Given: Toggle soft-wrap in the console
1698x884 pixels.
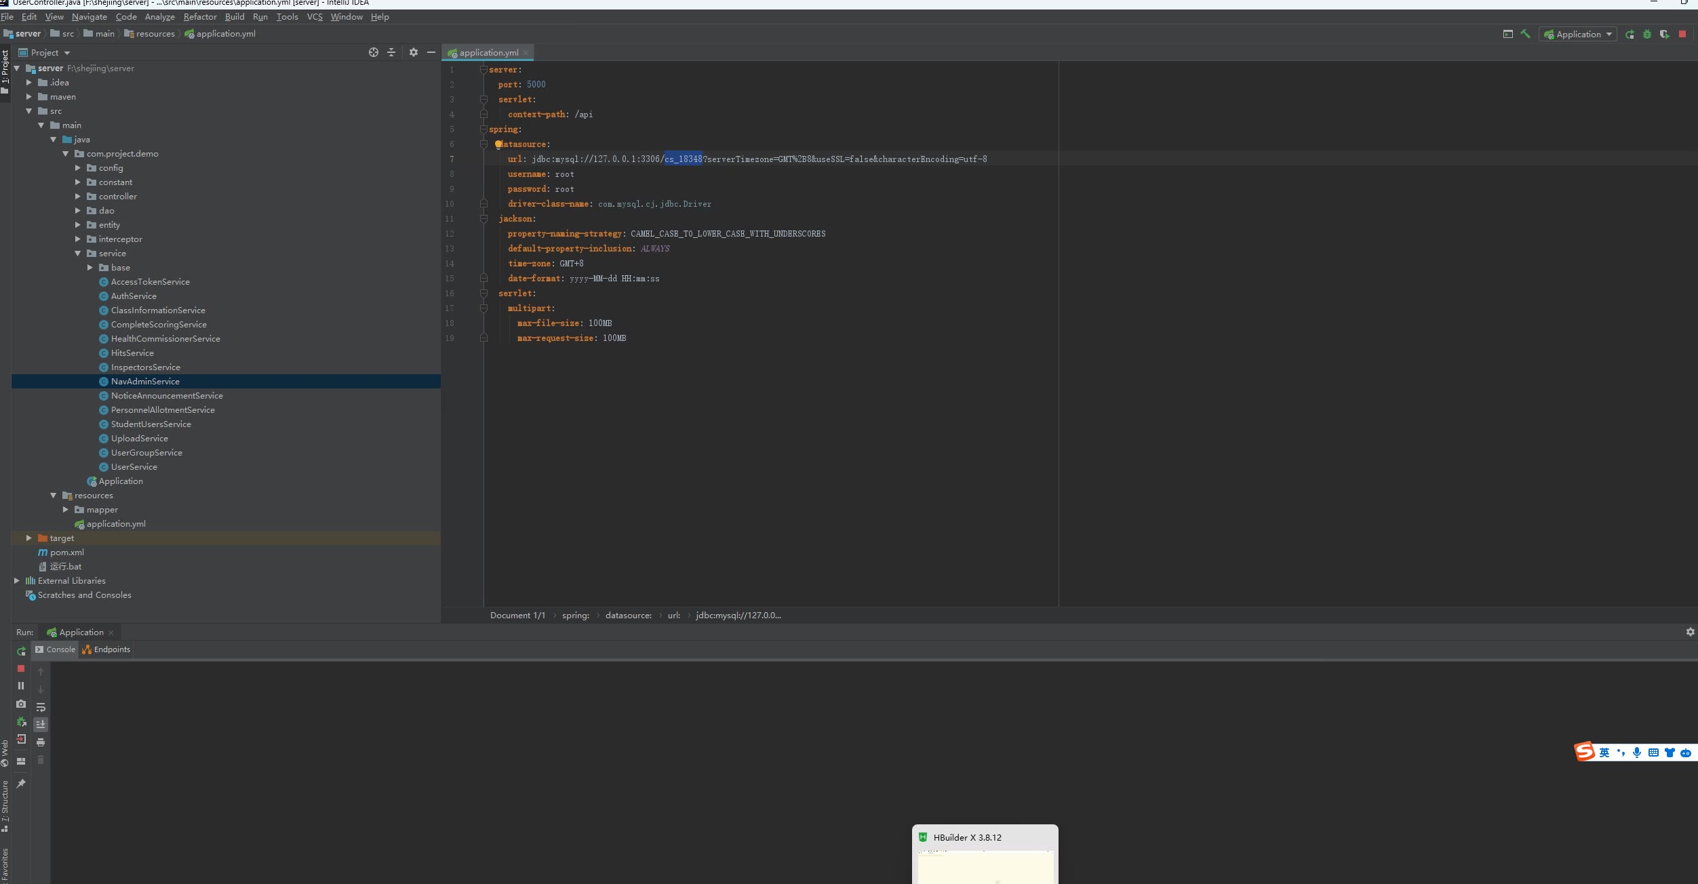Looking at the screenshot, I should pyautogui.click(x=41, y=707).
